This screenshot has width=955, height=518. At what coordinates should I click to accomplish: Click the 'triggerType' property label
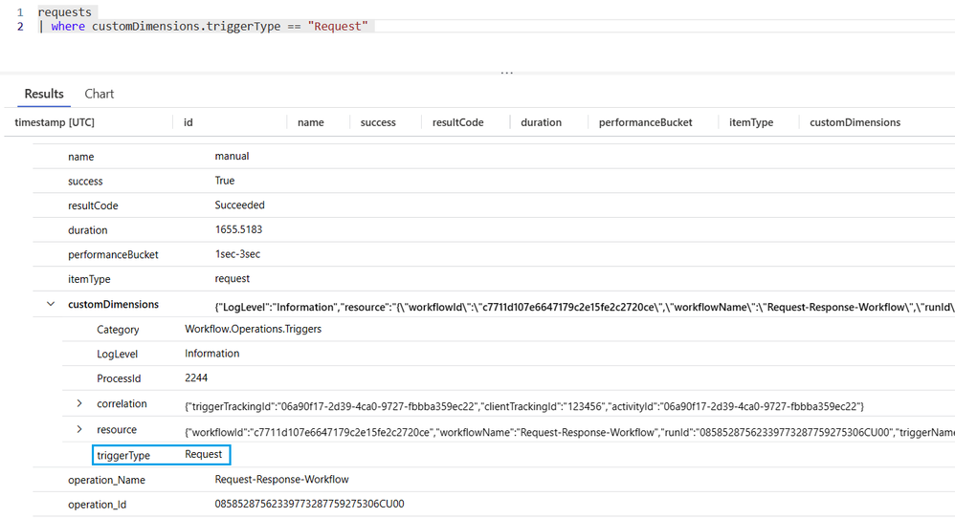pos(123,455)
